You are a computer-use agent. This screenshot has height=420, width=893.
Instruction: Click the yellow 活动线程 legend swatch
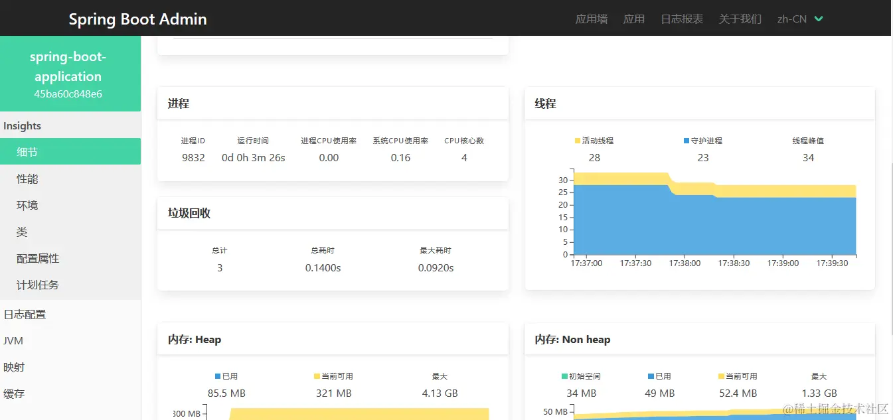click(x=578, y=141)
